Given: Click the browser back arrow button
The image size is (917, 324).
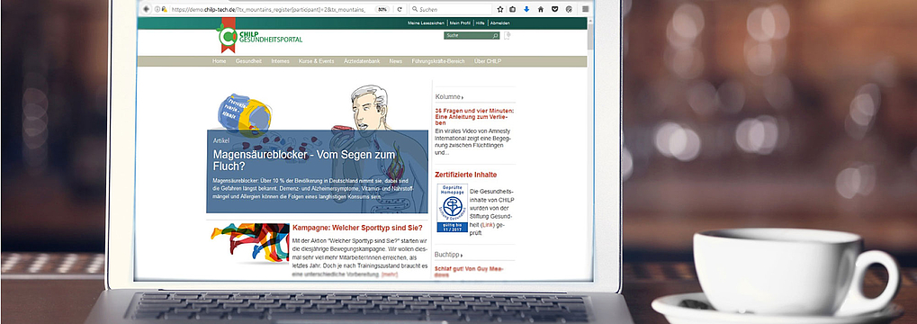Looking at the screenshot, I should pyautogui.click(x=146, y=9).
